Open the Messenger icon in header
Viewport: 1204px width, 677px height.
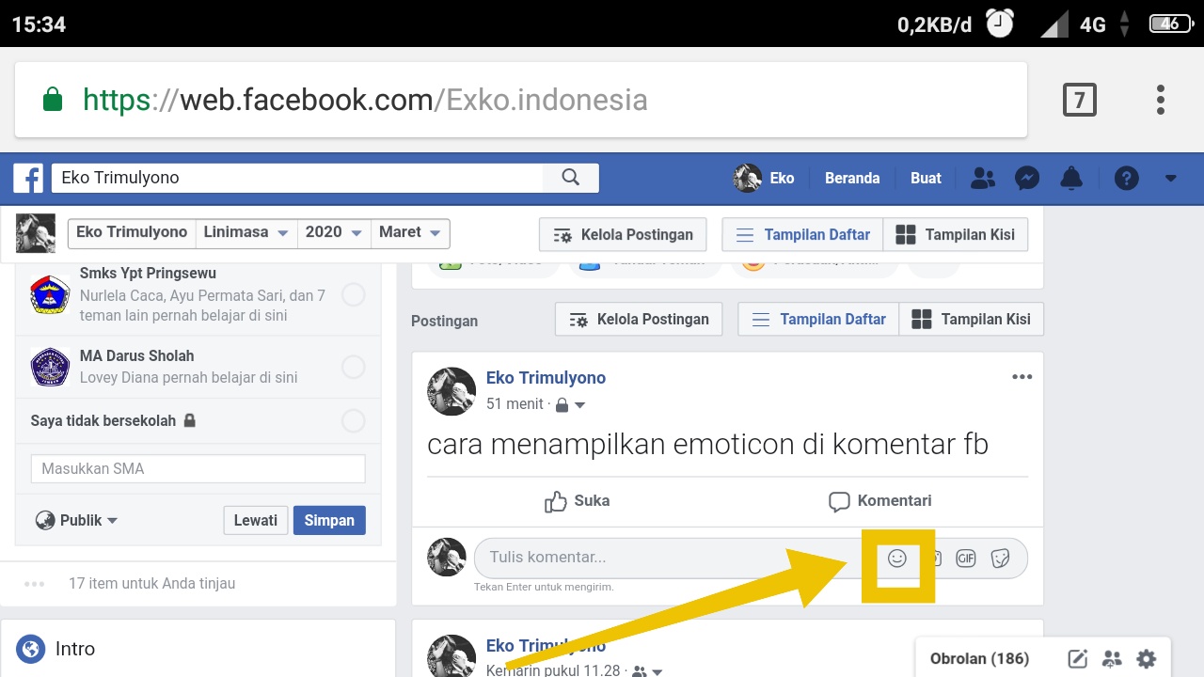tap(1027, 178)
